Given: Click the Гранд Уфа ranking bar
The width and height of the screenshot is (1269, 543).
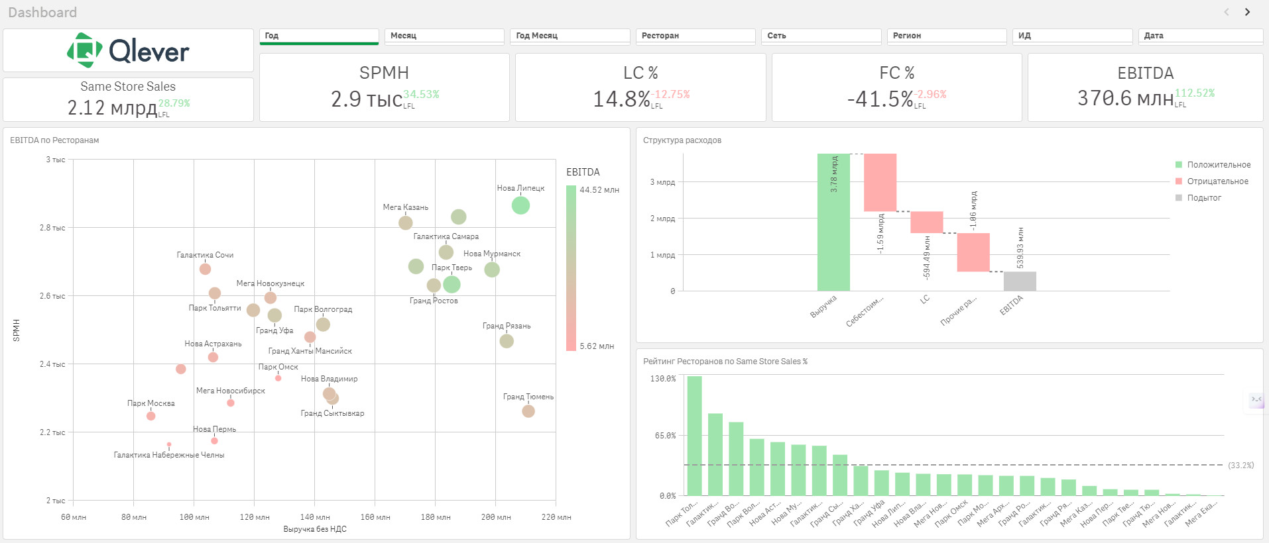Looking at the screenshot, I should coord(881,483).
